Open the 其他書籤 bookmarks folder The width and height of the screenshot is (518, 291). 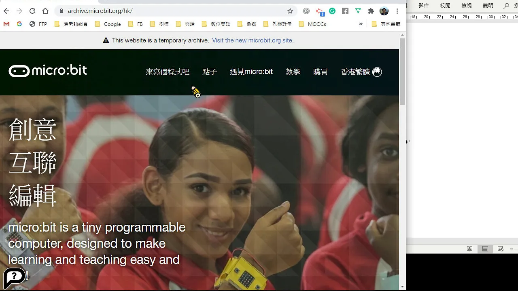click(386, 24)
